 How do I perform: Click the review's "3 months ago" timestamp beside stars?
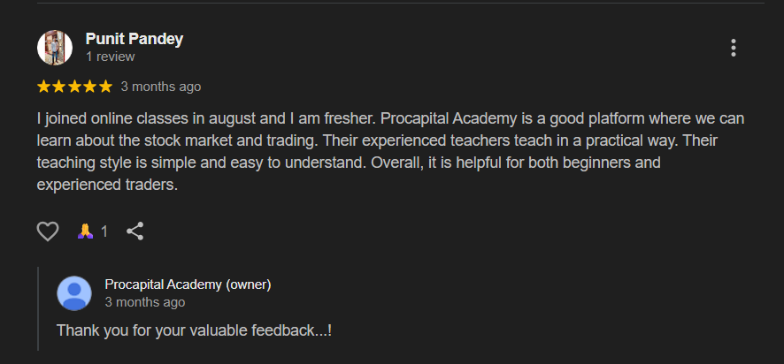[x=161, y=87]
